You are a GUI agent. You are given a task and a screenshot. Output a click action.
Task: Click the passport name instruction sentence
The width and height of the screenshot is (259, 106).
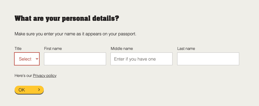click(75, 34)
